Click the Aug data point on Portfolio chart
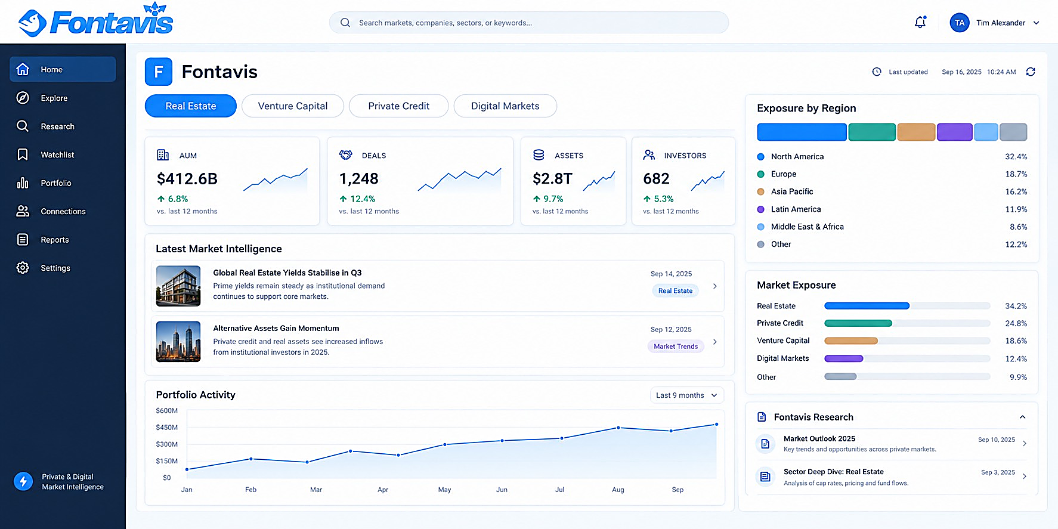 (x=618, y=428)
